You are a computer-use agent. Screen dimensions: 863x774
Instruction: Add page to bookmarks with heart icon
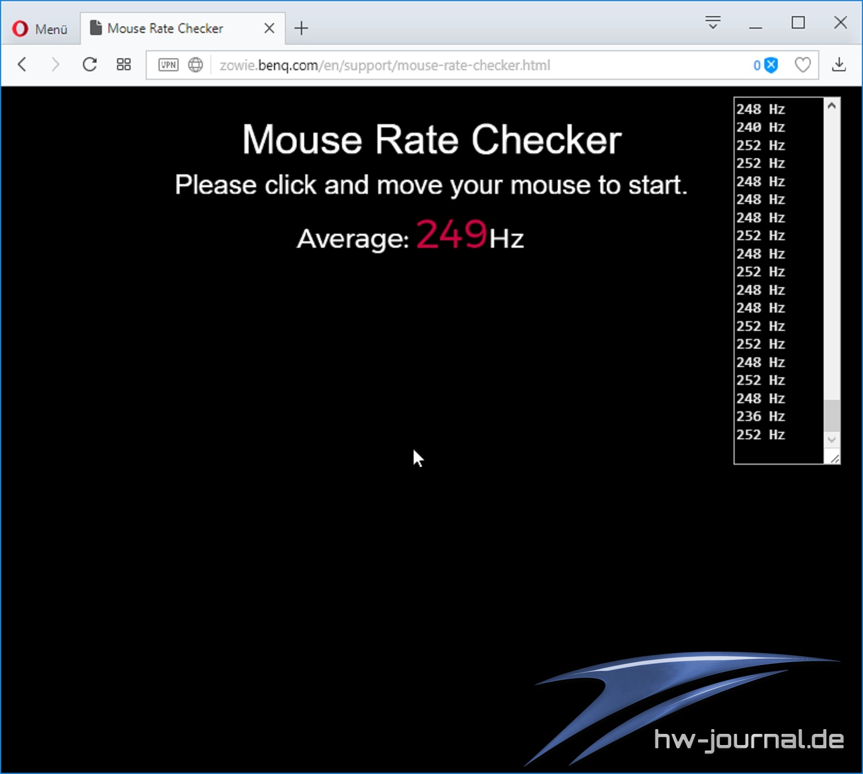coord(803,65)
